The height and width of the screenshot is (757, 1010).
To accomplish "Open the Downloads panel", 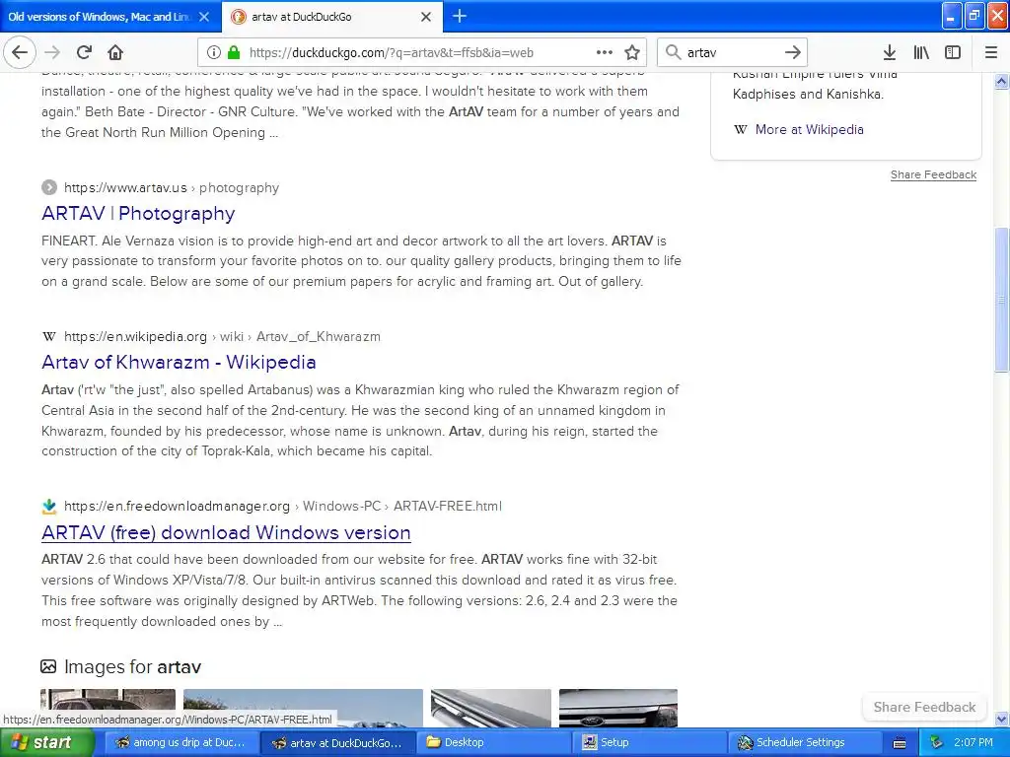I will (890, 52).
